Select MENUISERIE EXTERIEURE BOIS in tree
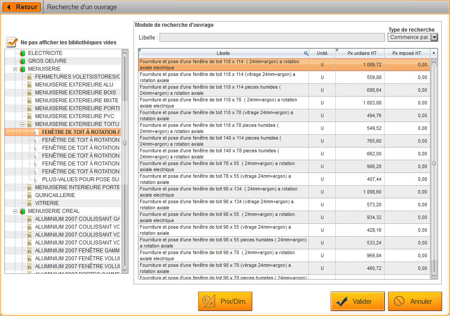 [x=76, y=93]
